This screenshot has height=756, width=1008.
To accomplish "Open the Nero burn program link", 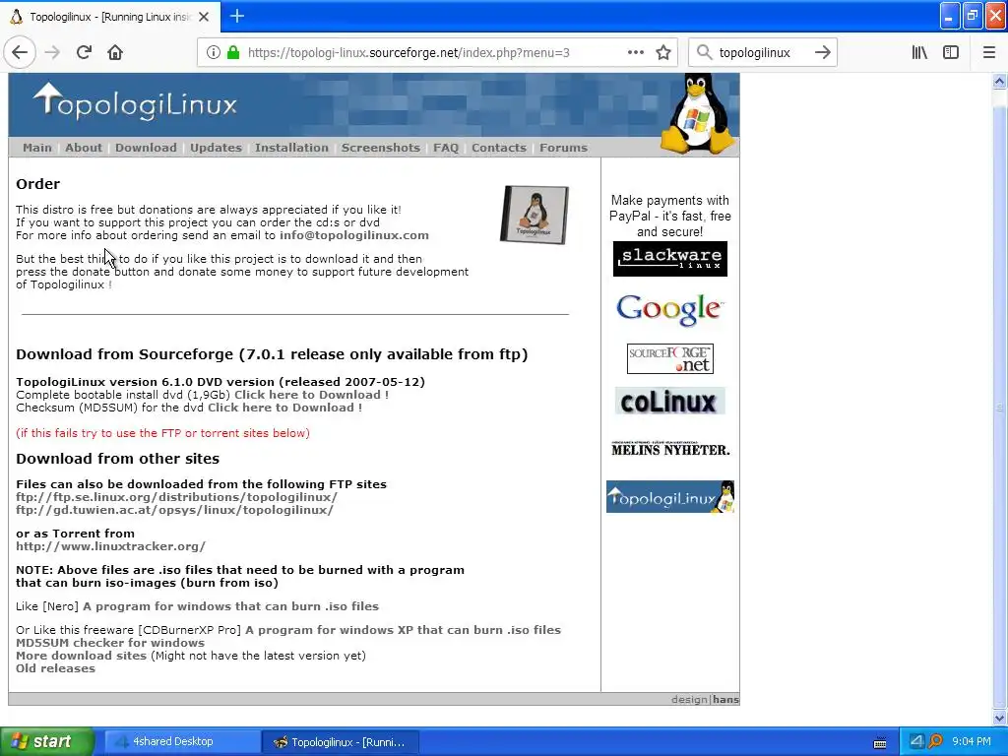I will coord(230,606).
